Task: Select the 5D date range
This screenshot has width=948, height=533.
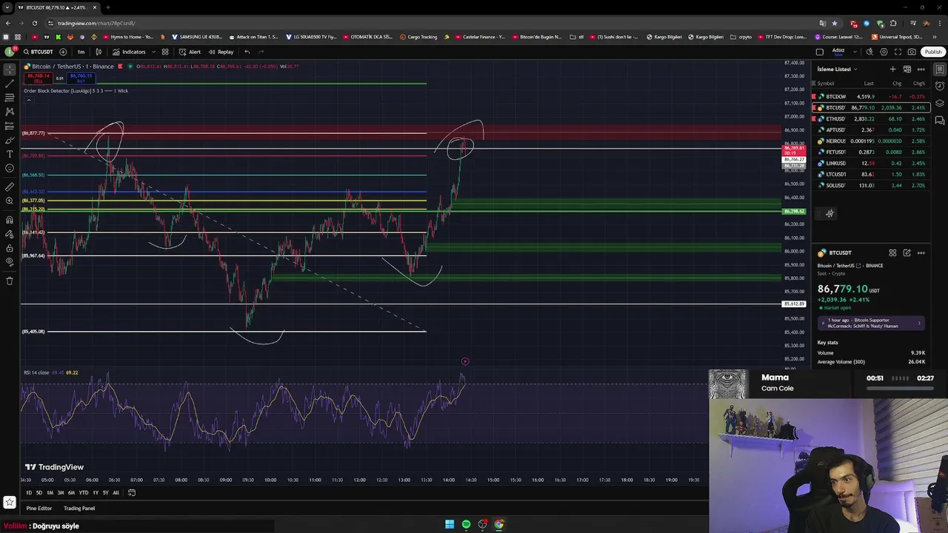Action: click(x=39, y=492)
